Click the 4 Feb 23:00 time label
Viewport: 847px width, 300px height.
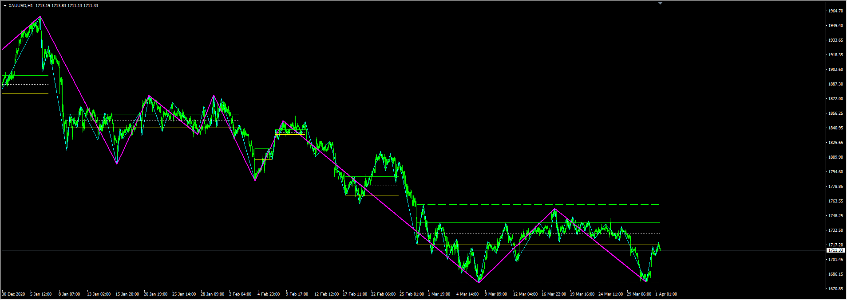pyautogui.click(x=269, y=294)
